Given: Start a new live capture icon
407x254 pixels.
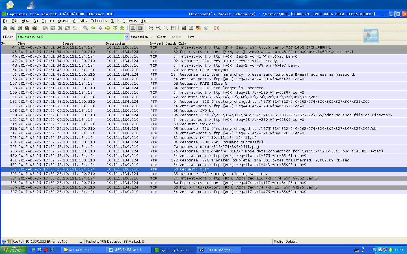Looking at the screenshot, I should tap(20, 28).
